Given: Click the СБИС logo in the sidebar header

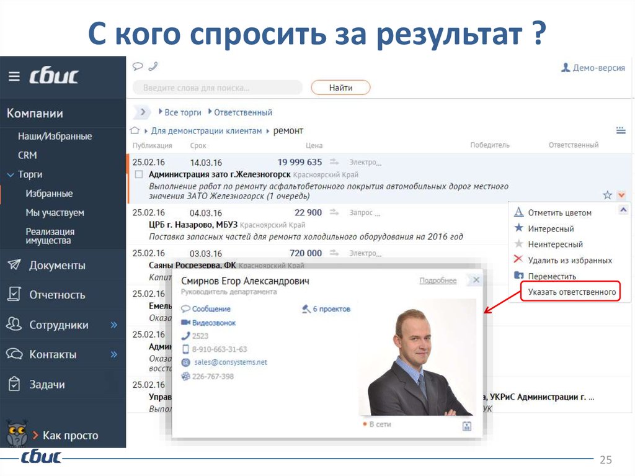Looking at the screenshot, I should tap(53, 76).
